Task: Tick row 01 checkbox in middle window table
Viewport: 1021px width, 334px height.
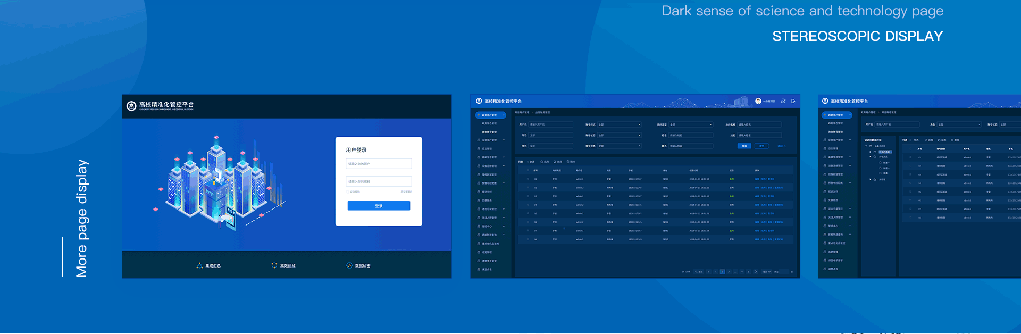Action: (528, 179)
